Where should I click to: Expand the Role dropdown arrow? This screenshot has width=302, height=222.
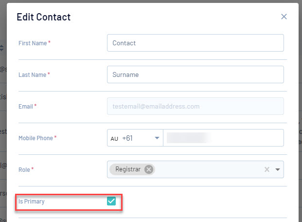(278, 169)
